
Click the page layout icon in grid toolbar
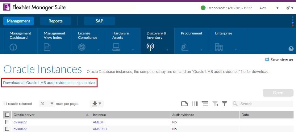pos(185,104)
